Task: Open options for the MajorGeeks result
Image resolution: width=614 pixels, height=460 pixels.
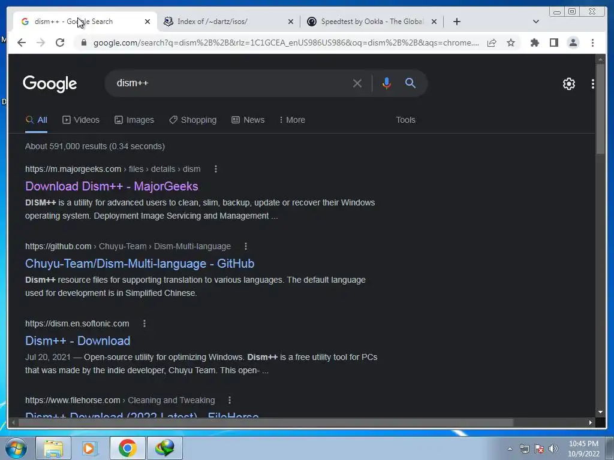Action: click(x=216, y=169)
